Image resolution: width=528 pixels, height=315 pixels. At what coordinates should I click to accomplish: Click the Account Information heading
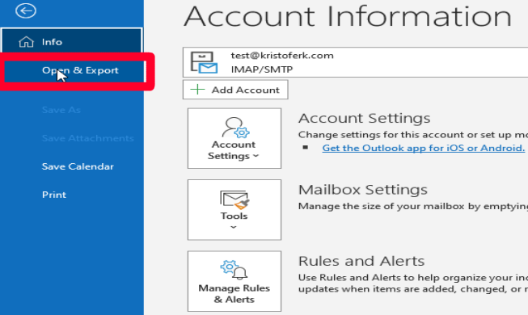[348, 16]
